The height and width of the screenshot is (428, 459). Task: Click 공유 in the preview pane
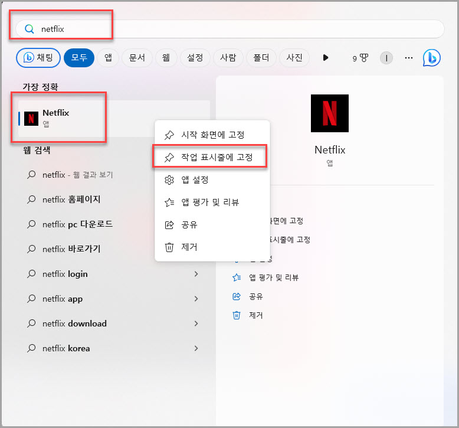pos(256,296)
